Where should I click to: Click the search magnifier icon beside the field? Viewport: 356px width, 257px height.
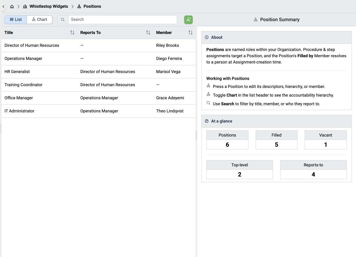[x=63, y=20]
